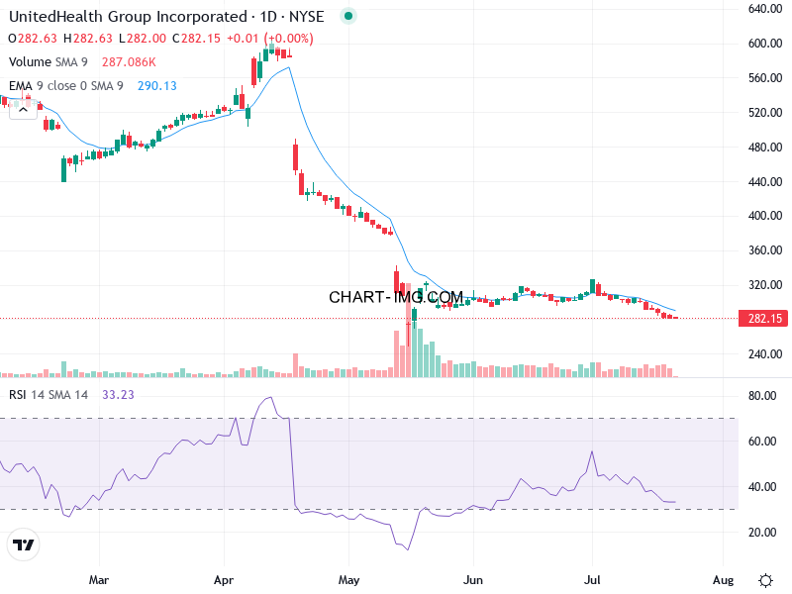Click the 440.00 price axis label

point(765,182)
